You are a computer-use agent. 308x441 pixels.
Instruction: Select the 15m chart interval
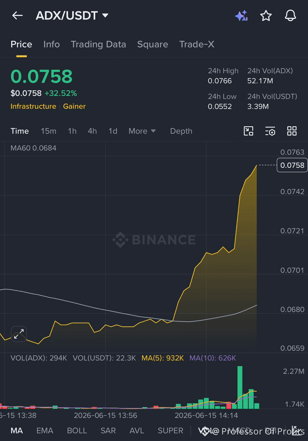coord(48,131)
